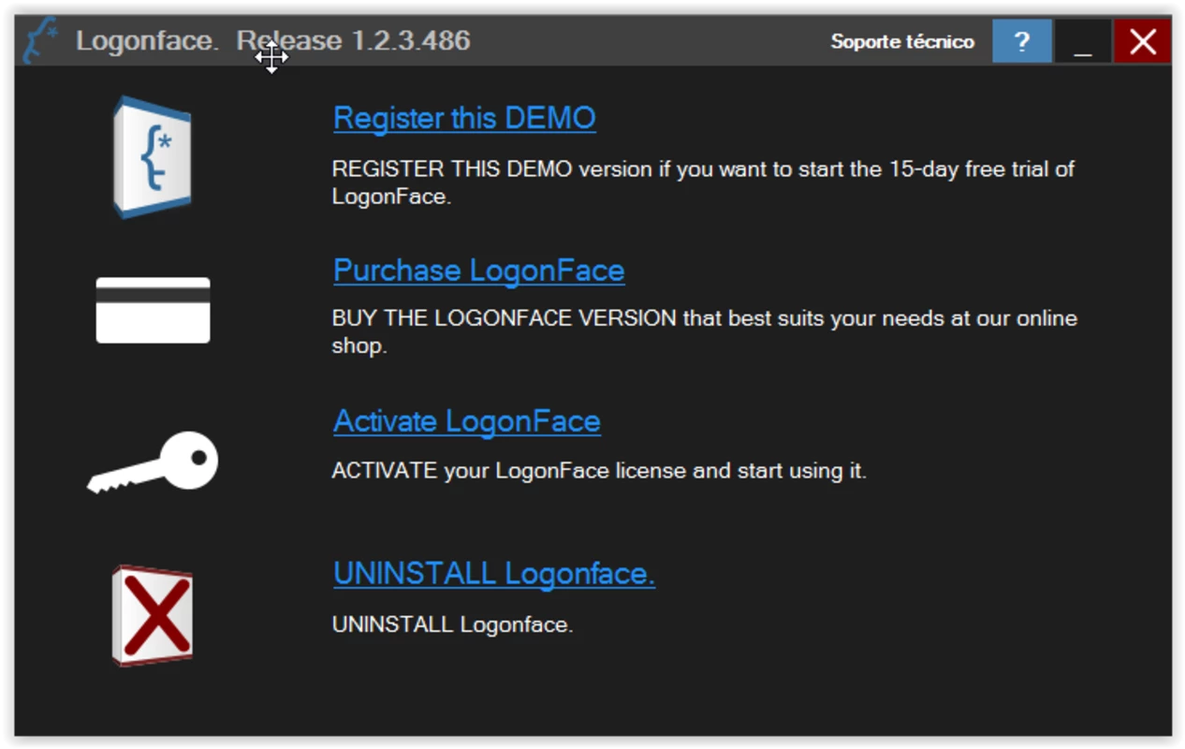This screenshot has height=749, width=1185.
Task: Click the blue Logonface box icon
Action: (153, 157)
